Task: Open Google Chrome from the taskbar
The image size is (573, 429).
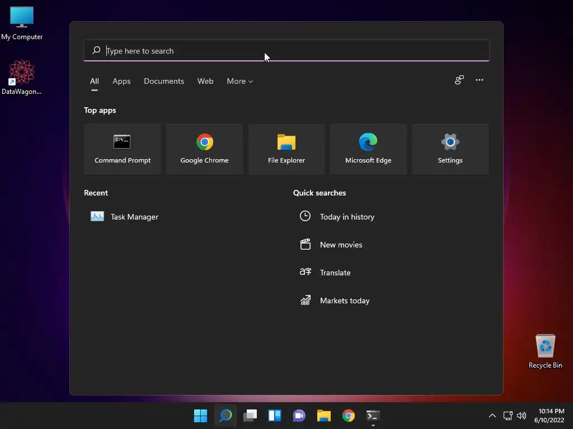Action: [x=348, y=416]
